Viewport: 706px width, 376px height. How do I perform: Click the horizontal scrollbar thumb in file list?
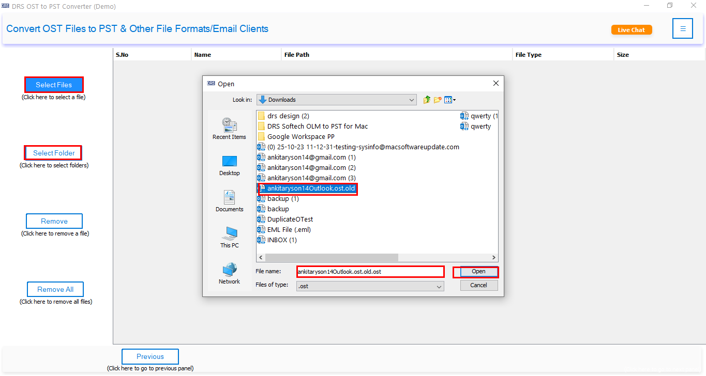(332, 257)
